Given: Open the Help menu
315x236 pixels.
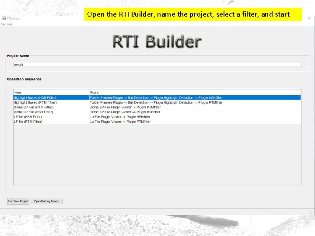Looking at the screenshot, I should click(10, 24).
